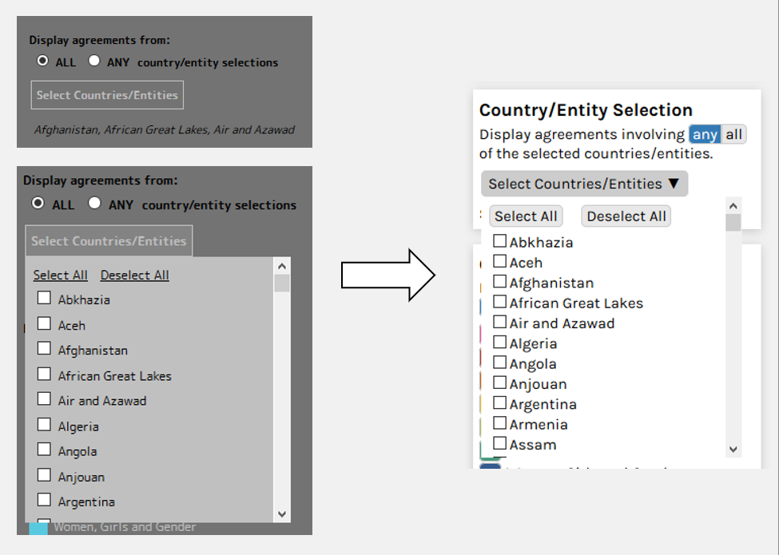Image resolution: width=779 pixels, height=555 pixels.
Task: Select the ALL radio button in the top gray panel
Action: pyautogui.click(x=43, y=61)
